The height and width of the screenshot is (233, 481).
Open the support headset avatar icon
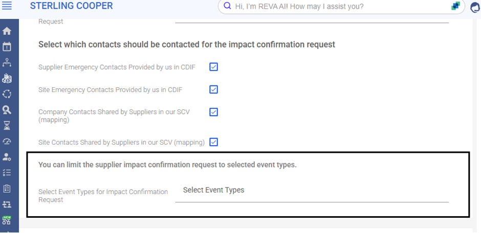pos(474,7)
